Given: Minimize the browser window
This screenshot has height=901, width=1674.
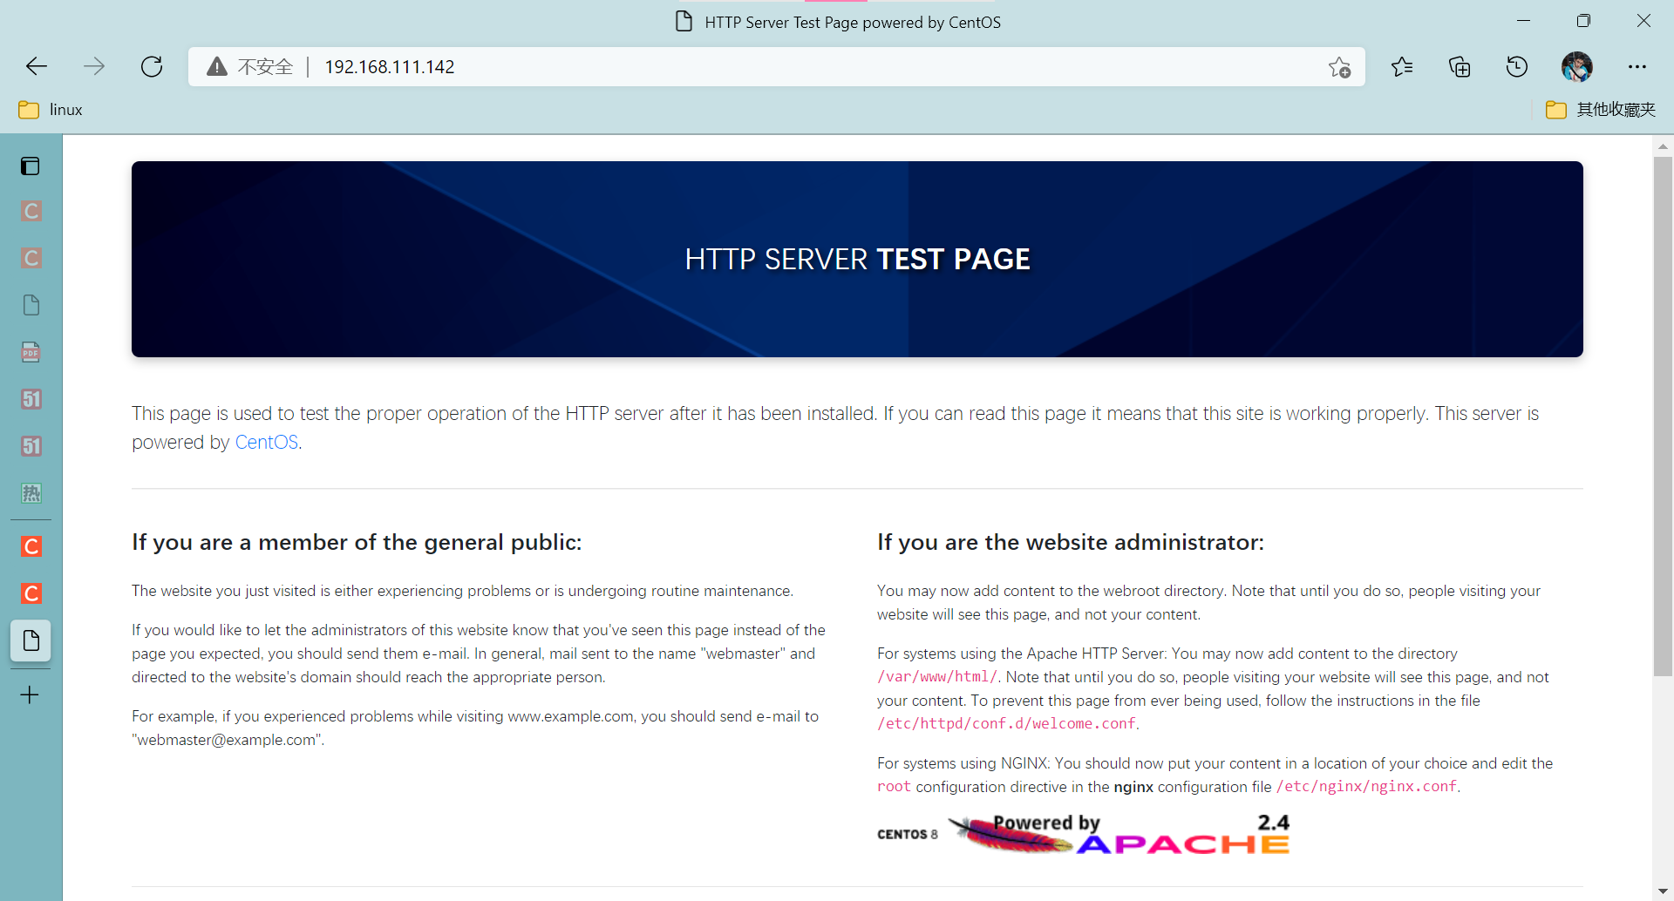Looking at the screenshot, I should (x=1523, y=21).
